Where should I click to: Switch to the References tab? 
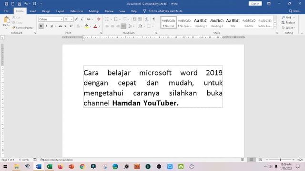click(77, 11)
